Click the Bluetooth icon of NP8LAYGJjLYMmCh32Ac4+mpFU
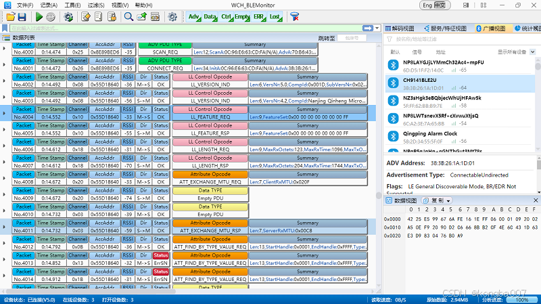Screen dimensions: 541x304 [x=394, y=65]
